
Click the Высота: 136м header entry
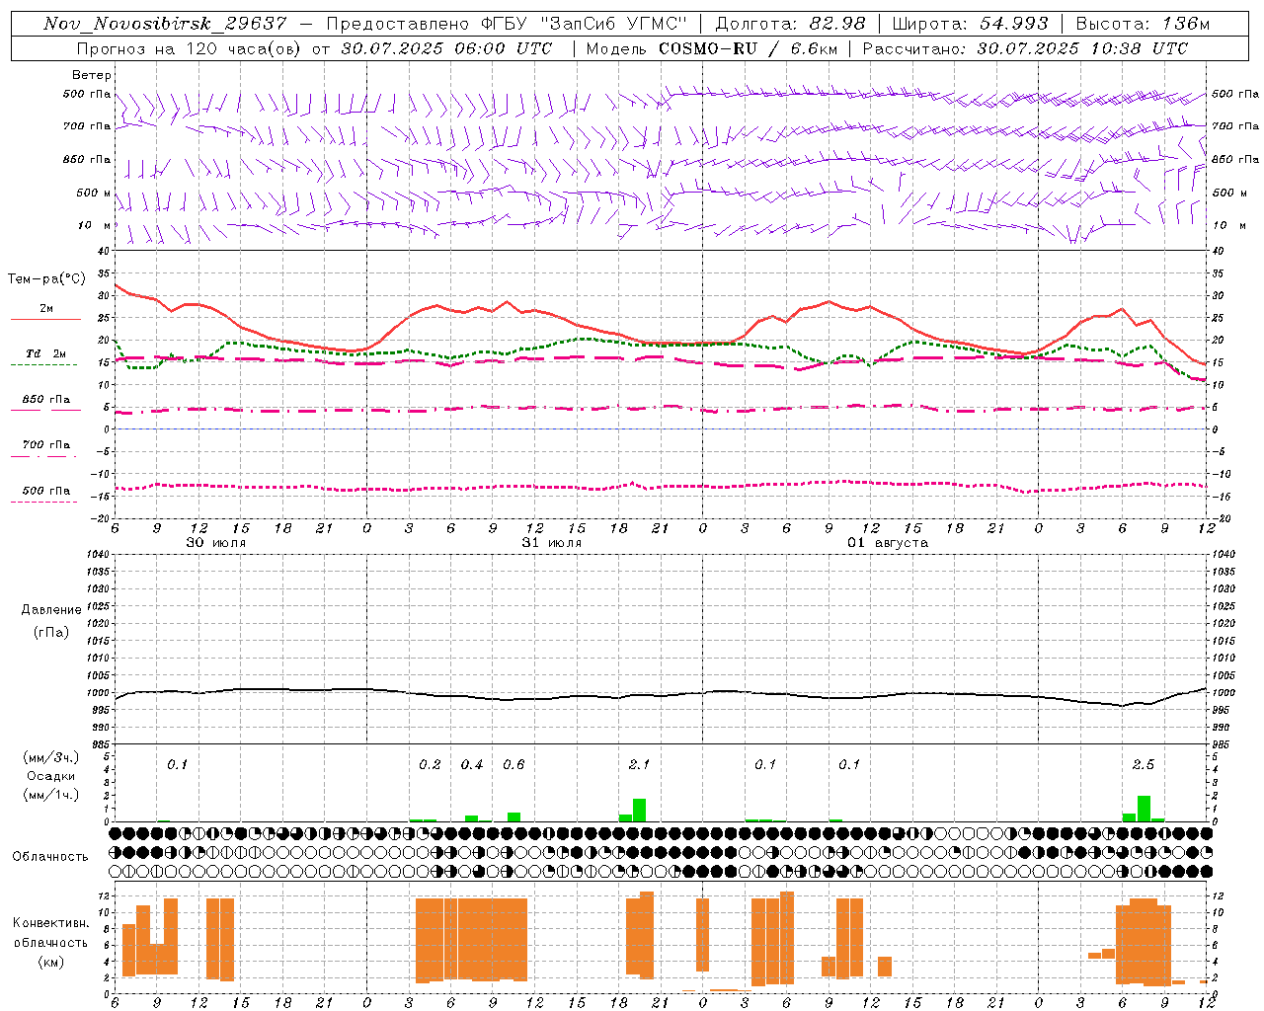(x=1143, y=24)
